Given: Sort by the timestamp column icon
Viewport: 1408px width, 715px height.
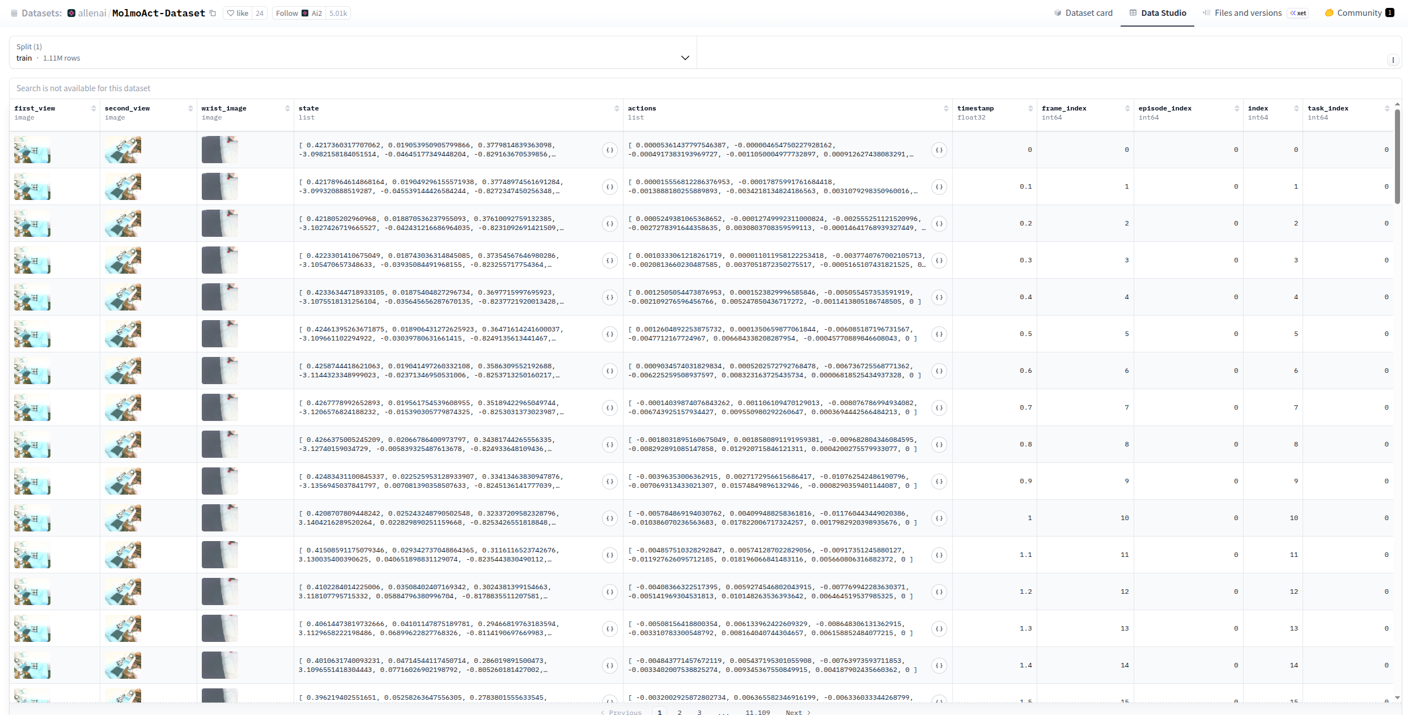Looking at the screenshot, I should point(1030,109).
